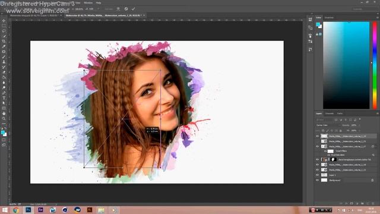Select the Rectangle shape tool

click(4, 108)
